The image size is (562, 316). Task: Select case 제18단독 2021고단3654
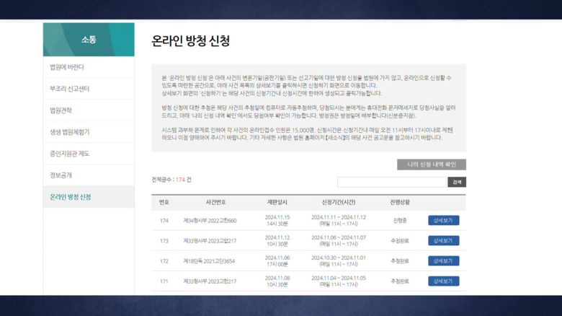pos(210,261)
